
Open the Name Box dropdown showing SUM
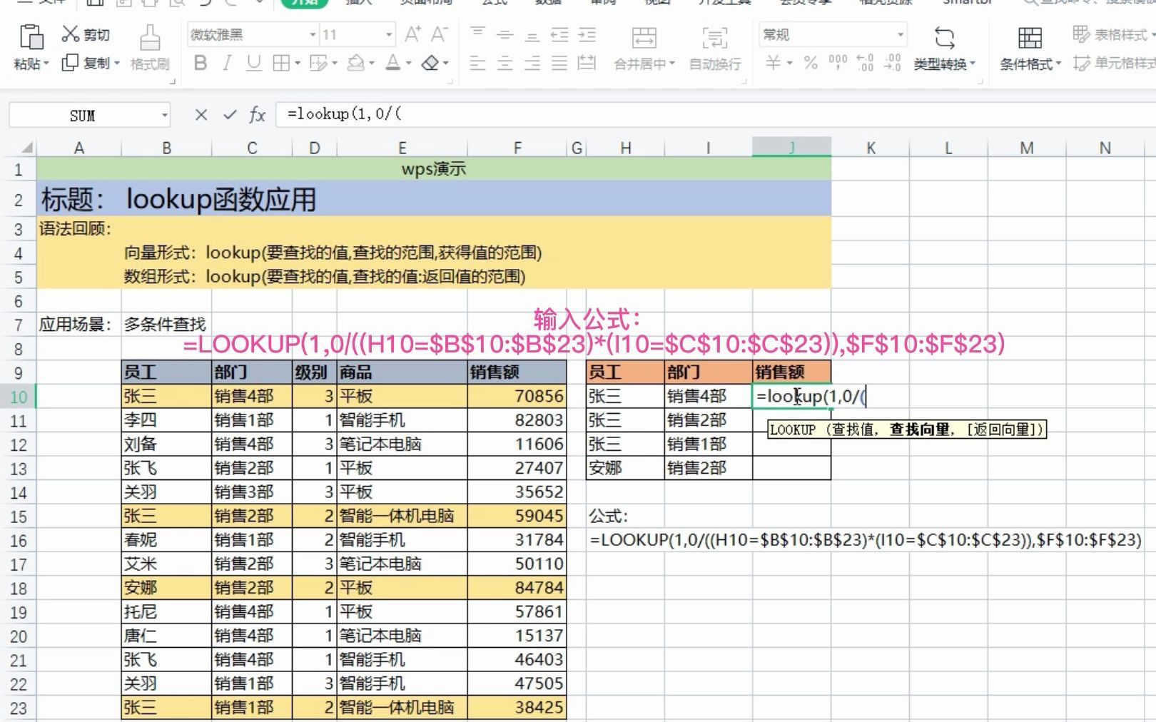pos(163,114)
